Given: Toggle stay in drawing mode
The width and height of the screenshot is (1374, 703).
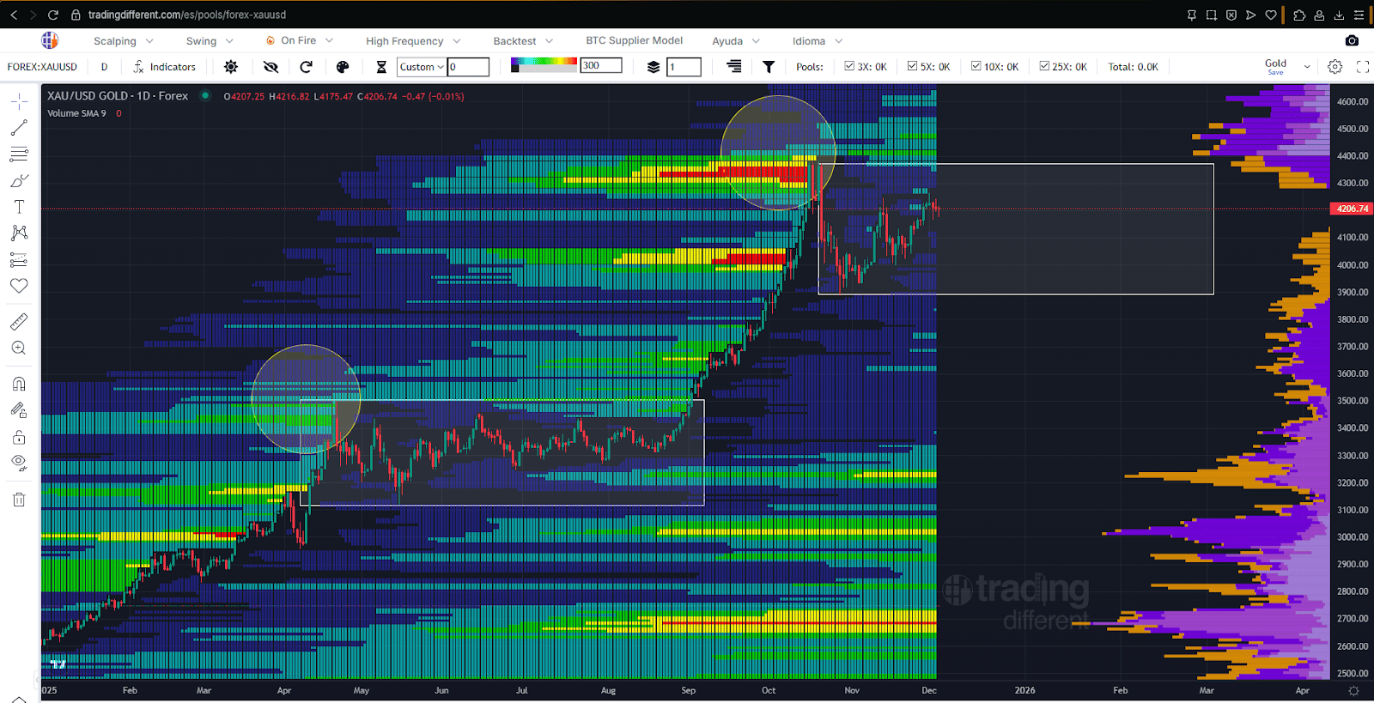Looking at the screenshot, I should coord(19,410).
